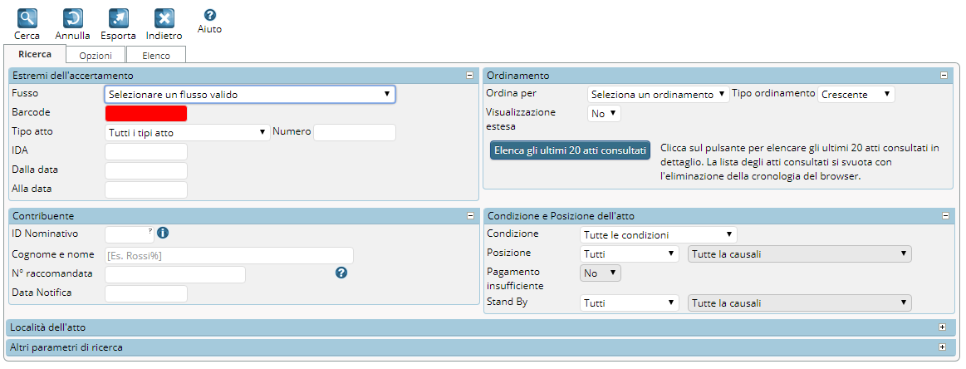Expand the Località dell'atto section
This screenshot has height=369, width=966.
tap(942, 327)
